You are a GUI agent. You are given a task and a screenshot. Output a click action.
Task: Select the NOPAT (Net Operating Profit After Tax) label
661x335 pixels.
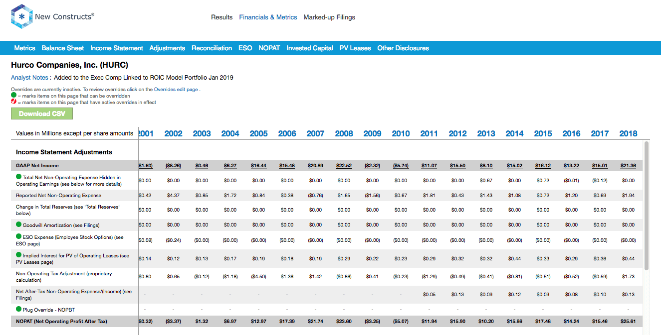pos(61,322)
